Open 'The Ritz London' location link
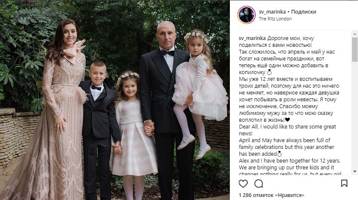 (x=275, y=19)
